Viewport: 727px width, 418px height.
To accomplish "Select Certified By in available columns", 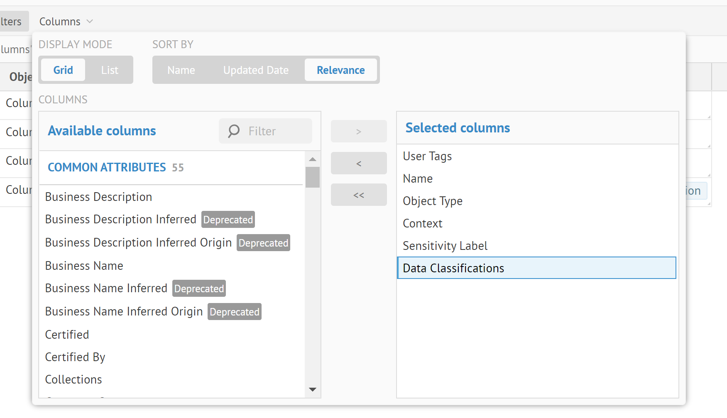I will pos(75,357).
